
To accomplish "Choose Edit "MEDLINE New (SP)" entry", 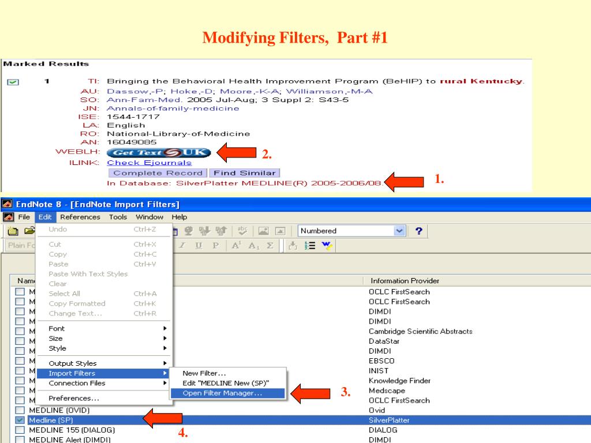I will pyautogui.click(x=227, y=383).
